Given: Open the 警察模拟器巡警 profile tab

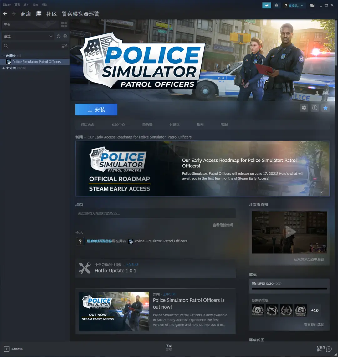Looking at the screenshot, I should [x=80, y=14].
